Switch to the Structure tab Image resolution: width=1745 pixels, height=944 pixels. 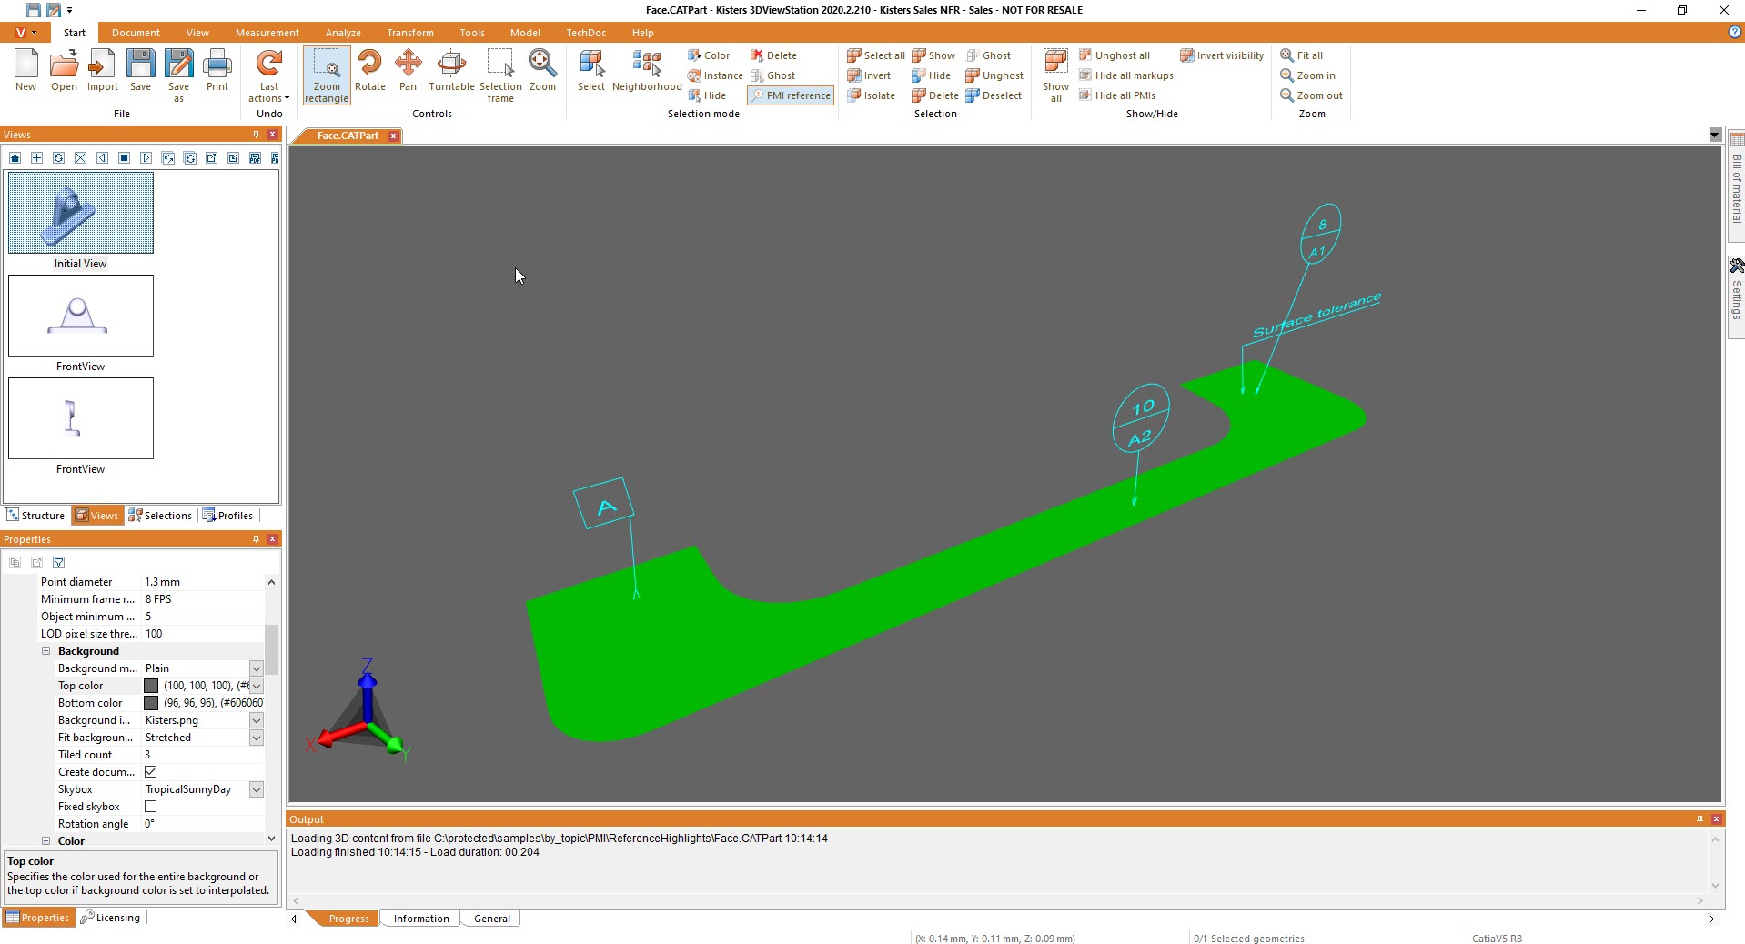click(x=36, y=516)
